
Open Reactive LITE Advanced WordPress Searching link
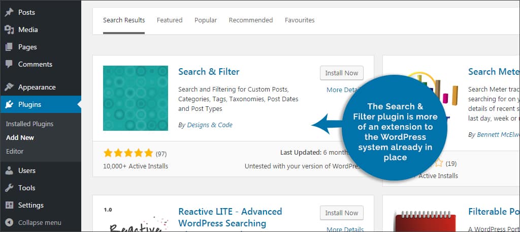[x=230, y=217]
